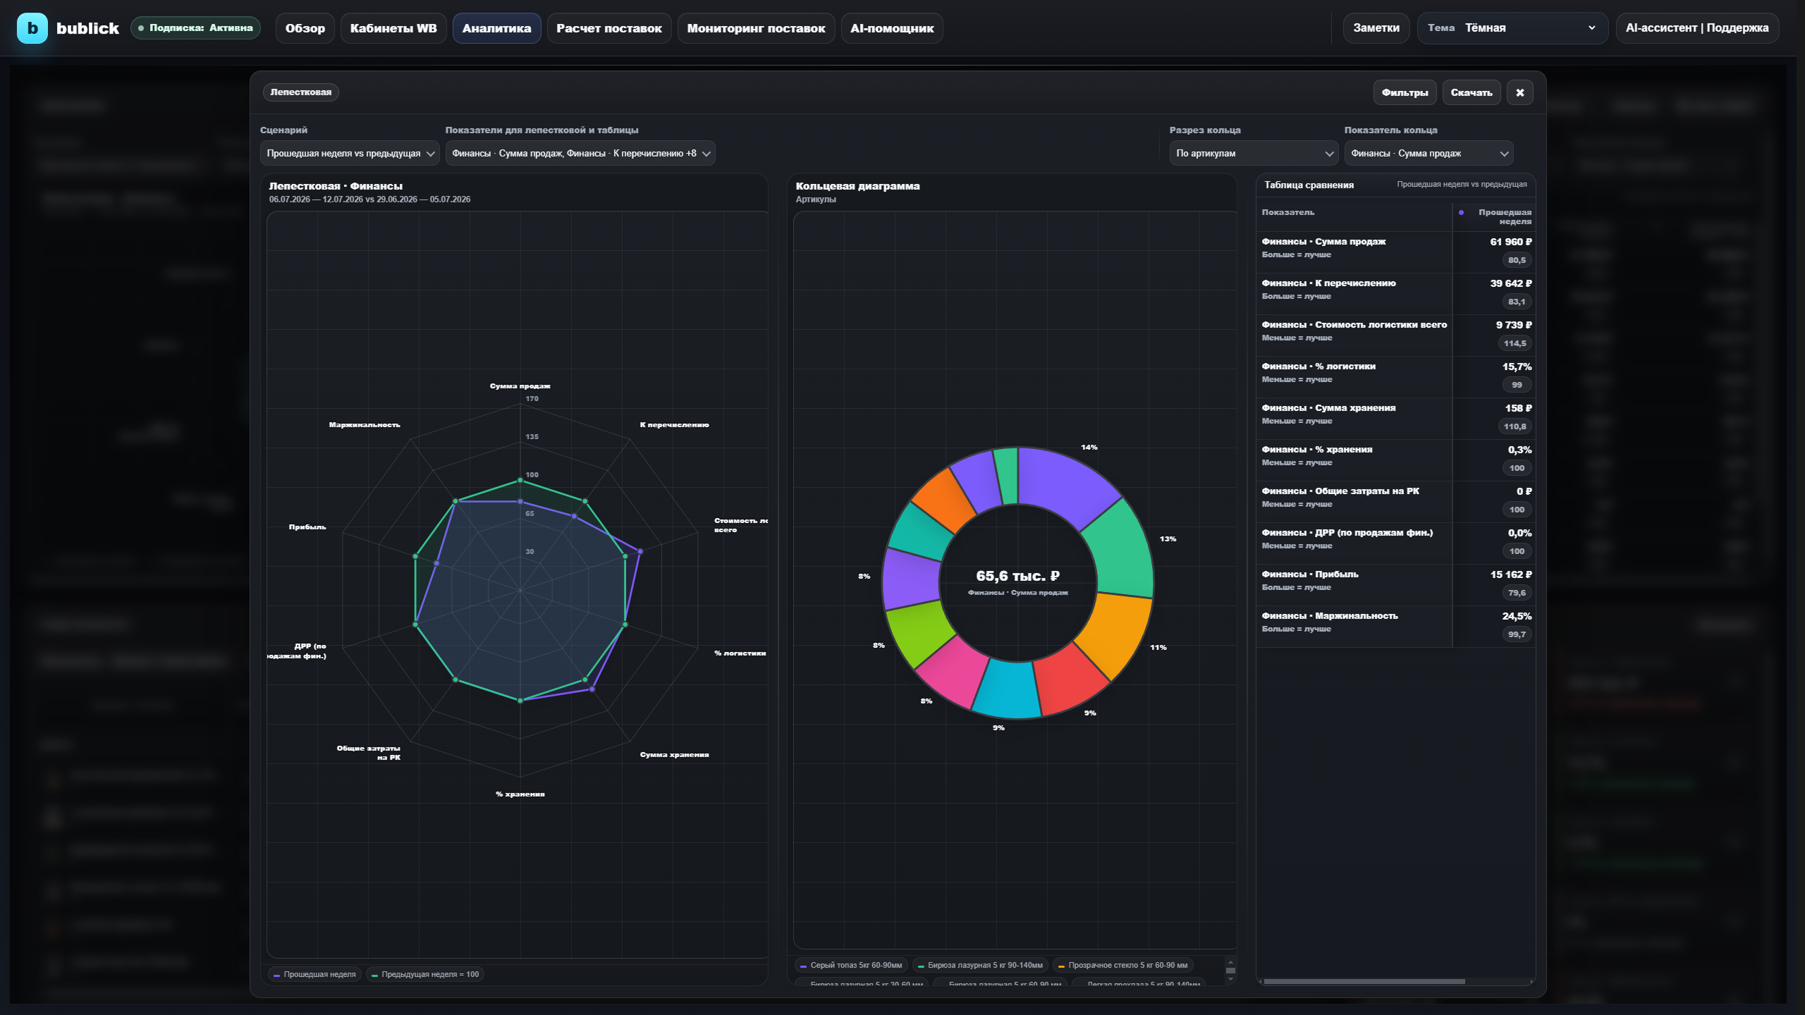Toggle Прозрачное стекло 5 кг 60-90 мм legend
1805x1015 pixels.
1122,965
